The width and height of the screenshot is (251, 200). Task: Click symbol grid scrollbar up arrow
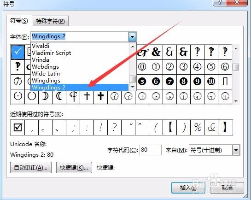pyautogui.click(x=235, y=48)
